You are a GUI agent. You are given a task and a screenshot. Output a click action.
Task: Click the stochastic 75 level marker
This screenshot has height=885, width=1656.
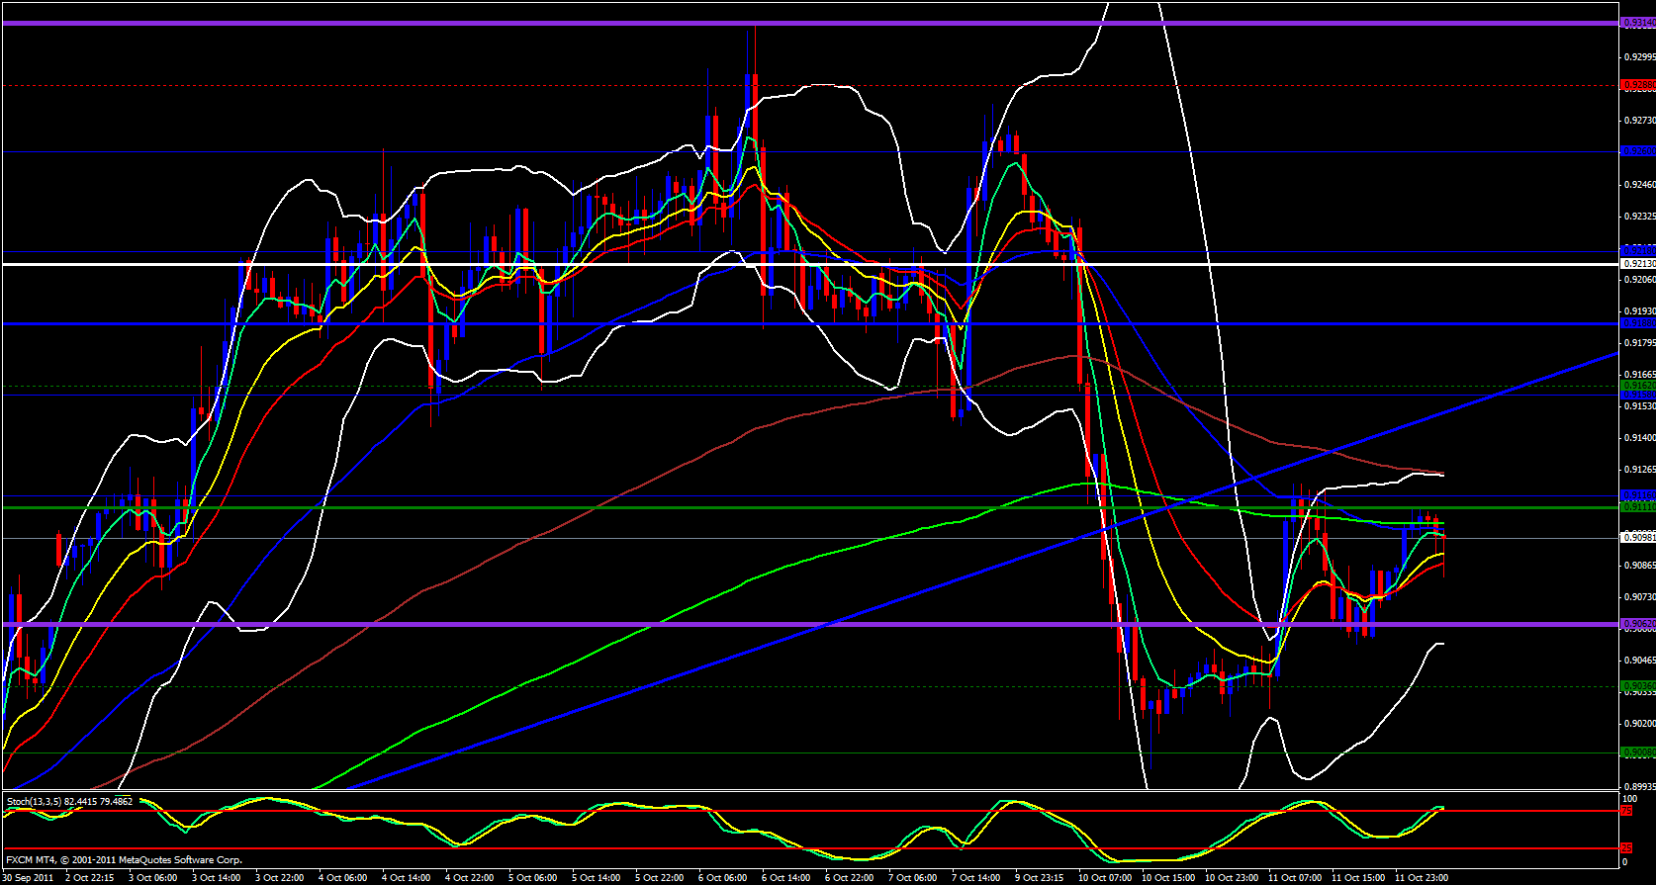(x=1625, y=811)
